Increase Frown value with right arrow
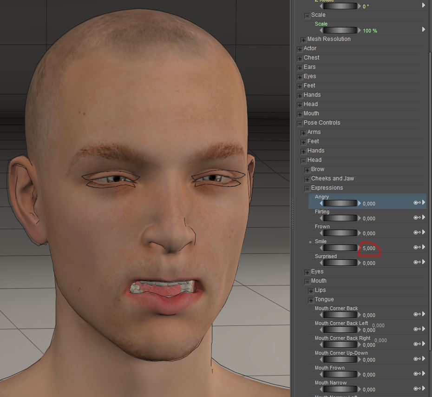Image resolution: width=432 pixels, height=397 pixels. (359, 233)
